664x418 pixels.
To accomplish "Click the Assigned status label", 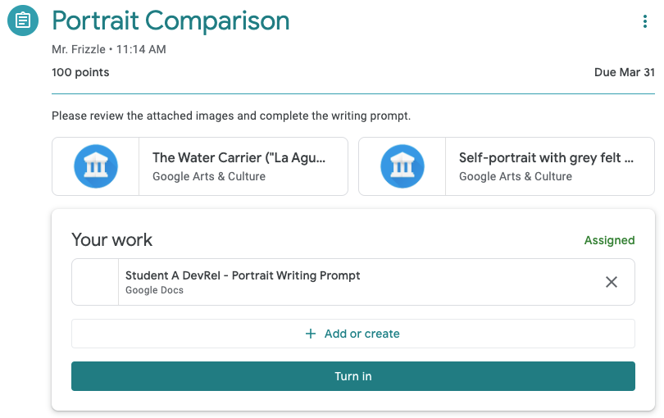I will coord(609,240).
